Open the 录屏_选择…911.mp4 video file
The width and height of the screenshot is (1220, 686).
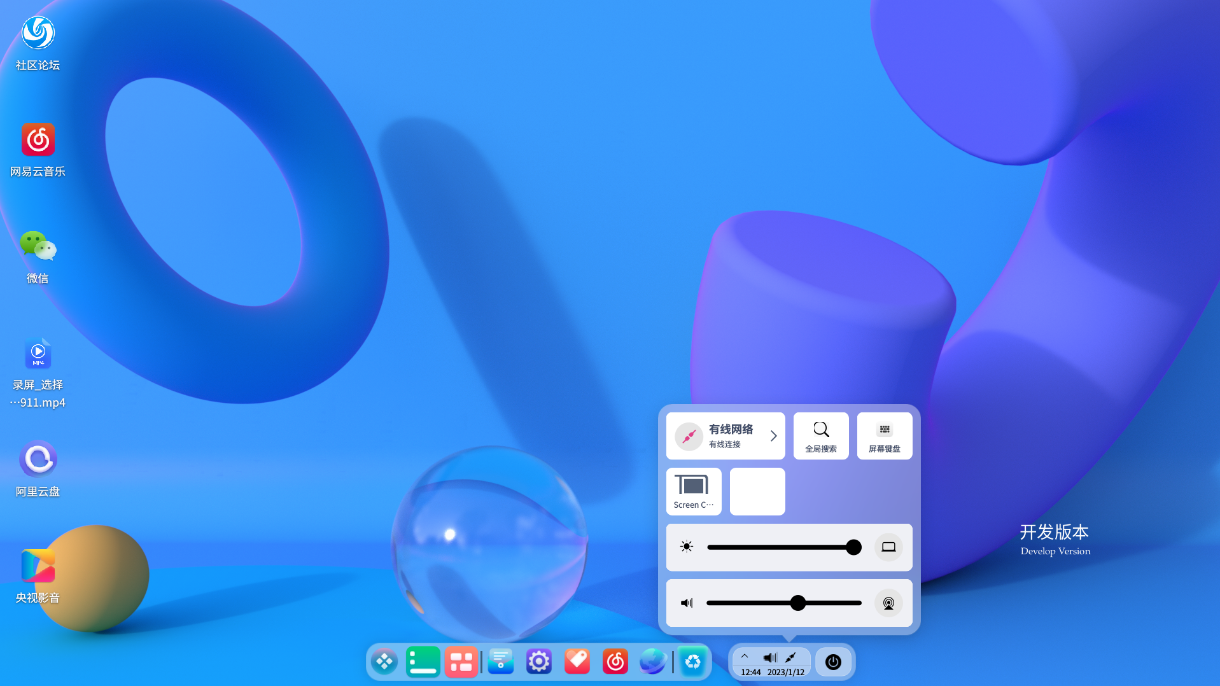tap(38, 353)
